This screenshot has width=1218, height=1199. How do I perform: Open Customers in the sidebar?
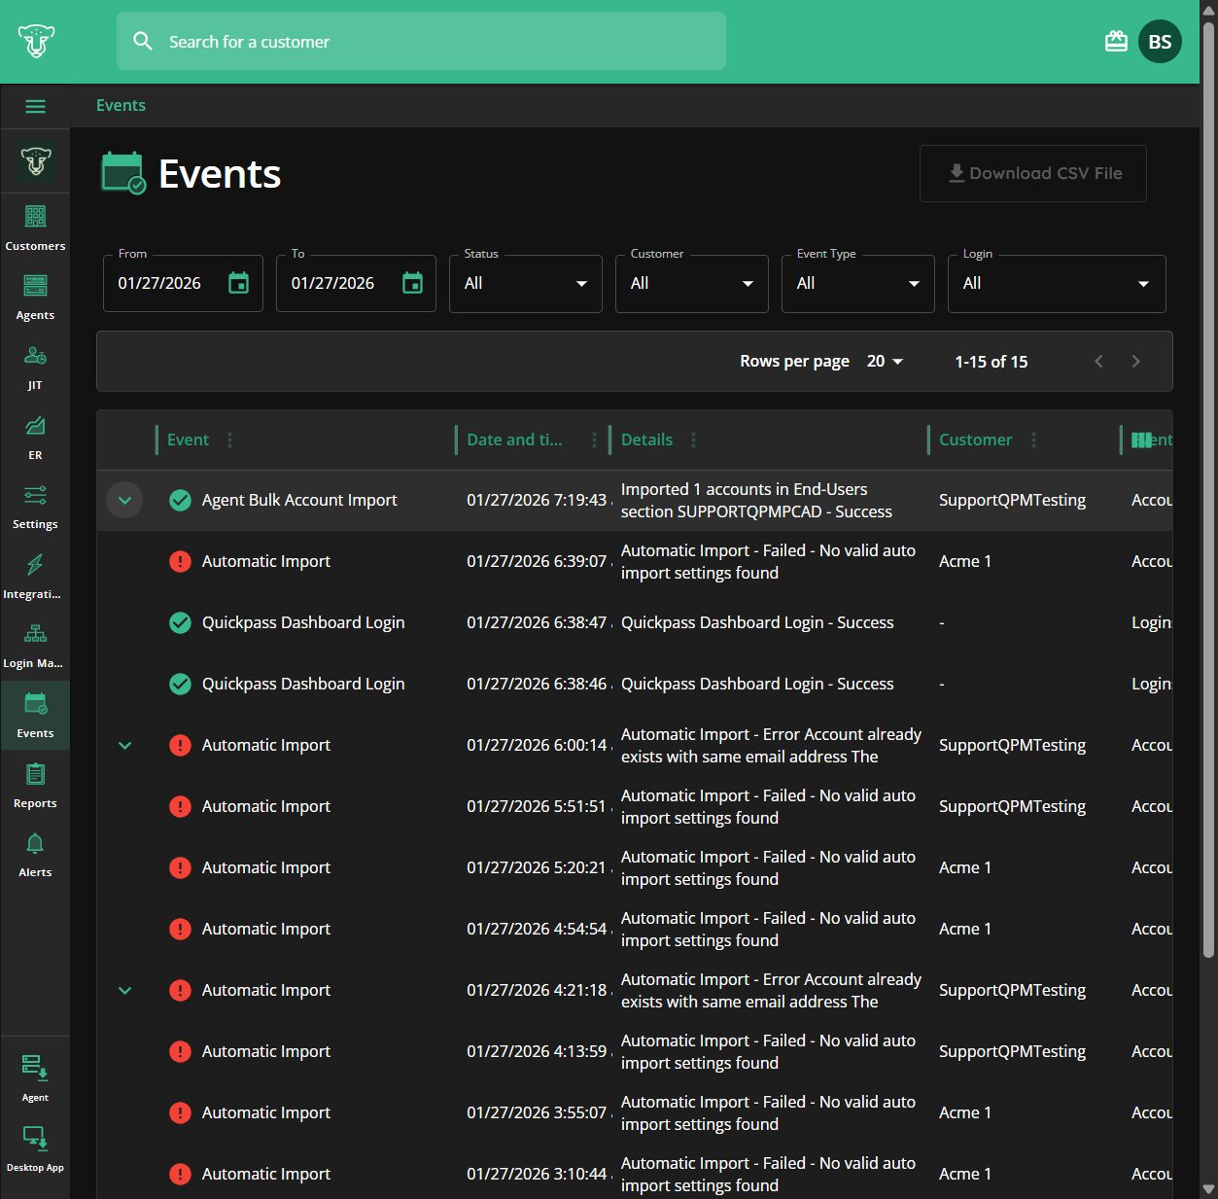35,228
